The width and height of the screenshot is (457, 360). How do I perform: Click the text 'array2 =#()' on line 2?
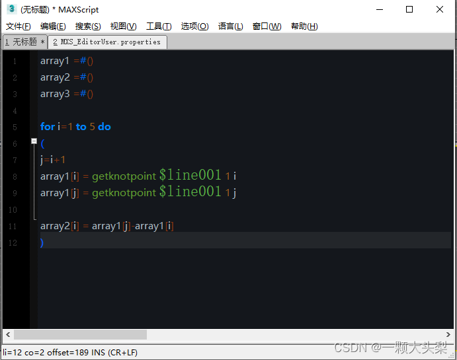coord(67,77)
